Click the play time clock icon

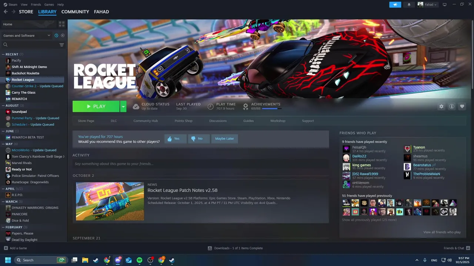[x=210, y=106]
